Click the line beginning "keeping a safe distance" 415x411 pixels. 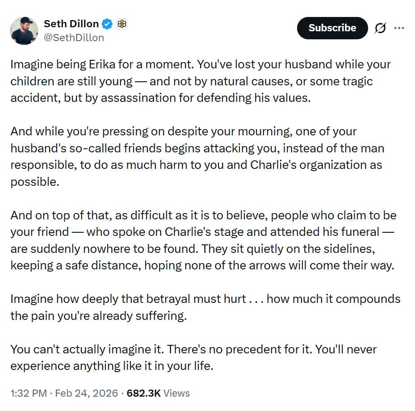coord(202,265)
